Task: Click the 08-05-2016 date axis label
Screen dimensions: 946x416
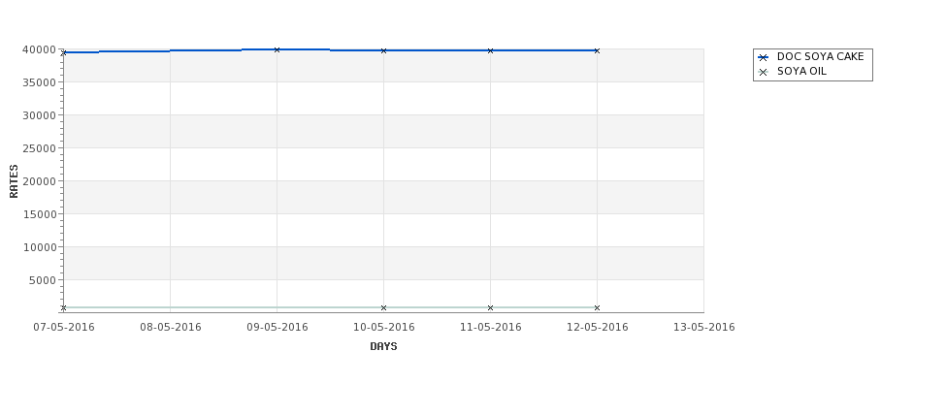Action: pos(171,328)
